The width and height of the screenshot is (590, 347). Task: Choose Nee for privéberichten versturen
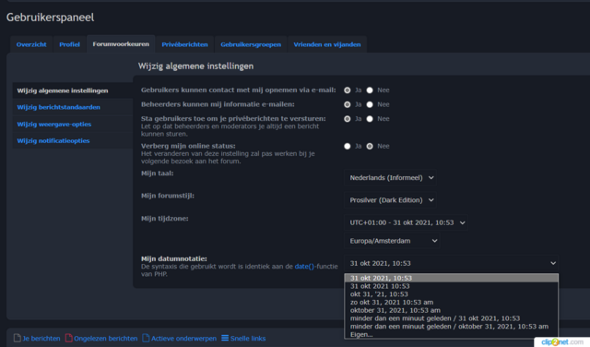[x=370, y=119]
